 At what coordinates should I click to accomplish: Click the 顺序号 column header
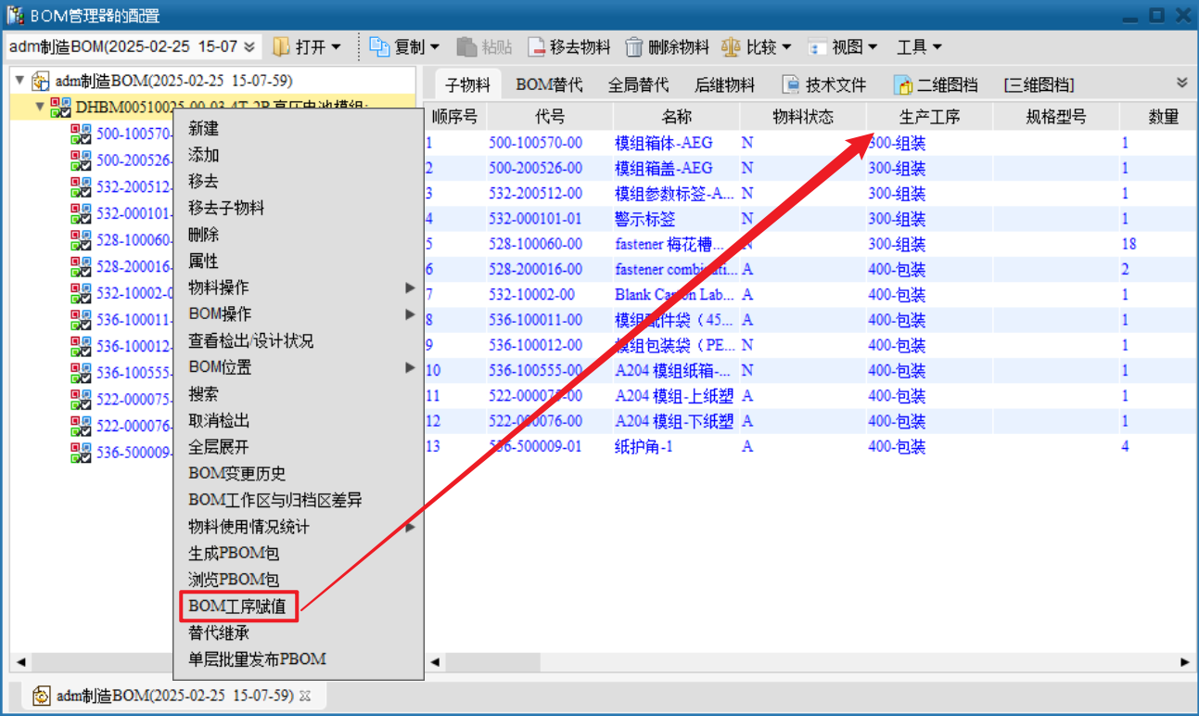[455, 117]
